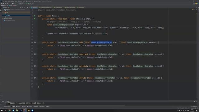
Task: Toggle the Project side stripe button
Action: click(1, 9)
